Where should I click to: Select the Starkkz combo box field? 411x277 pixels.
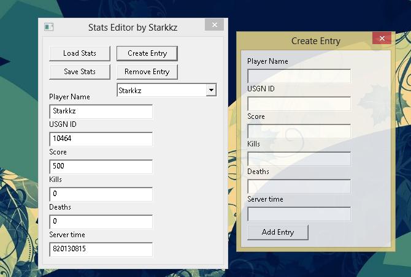[167, 90]
